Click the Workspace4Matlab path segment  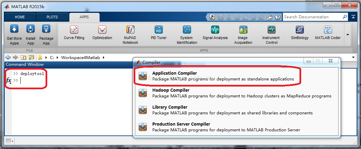(80, 57)
